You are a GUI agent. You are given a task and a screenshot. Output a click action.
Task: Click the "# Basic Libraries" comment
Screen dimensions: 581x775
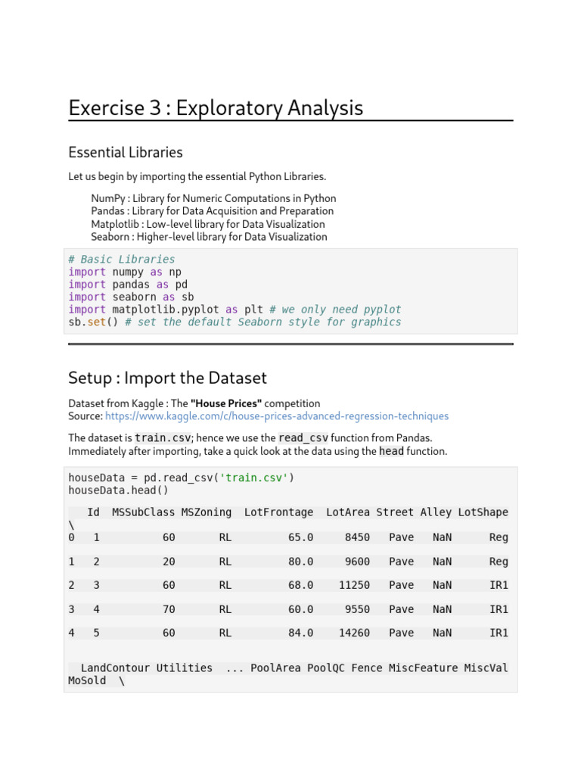click(121, 260)
